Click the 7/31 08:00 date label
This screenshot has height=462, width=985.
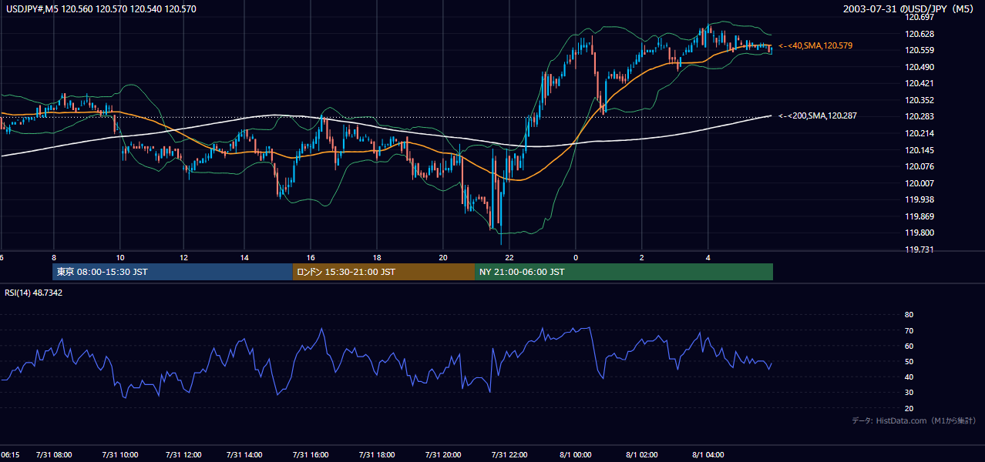coord(52,454)
